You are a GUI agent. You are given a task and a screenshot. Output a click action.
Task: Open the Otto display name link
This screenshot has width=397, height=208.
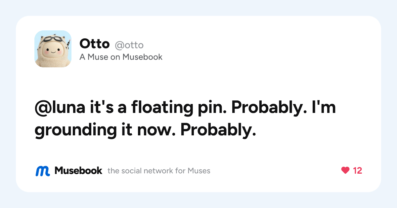95,44
